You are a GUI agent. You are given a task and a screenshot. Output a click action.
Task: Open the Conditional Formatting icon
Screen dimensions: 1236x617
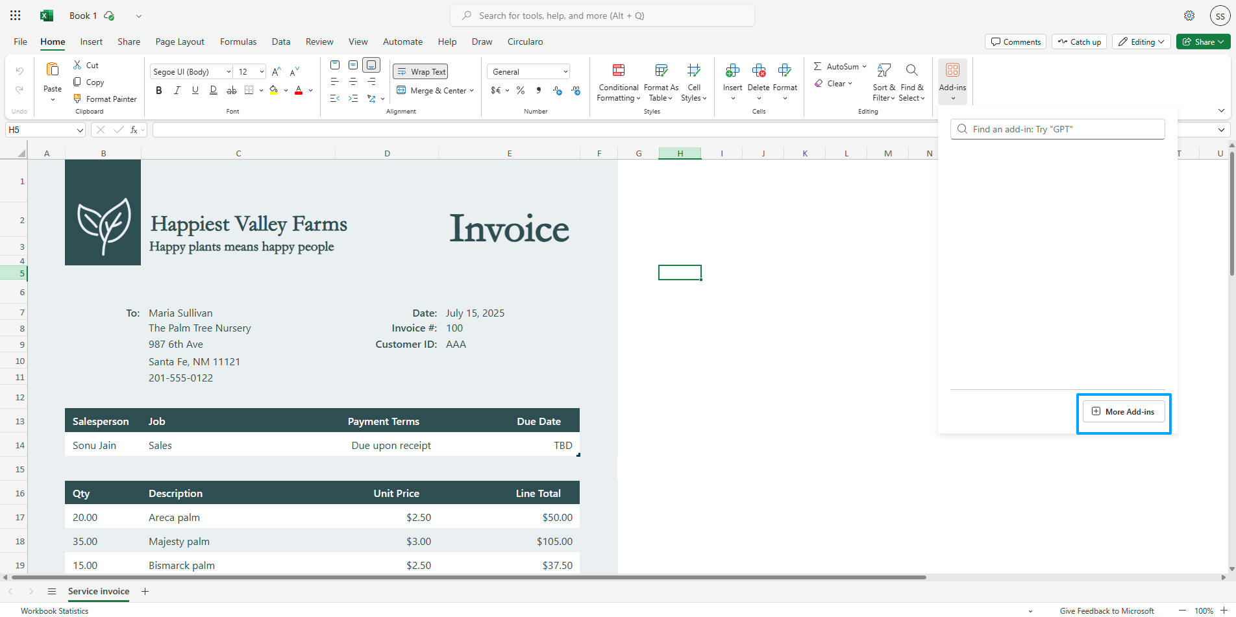[x=618, y=71]
